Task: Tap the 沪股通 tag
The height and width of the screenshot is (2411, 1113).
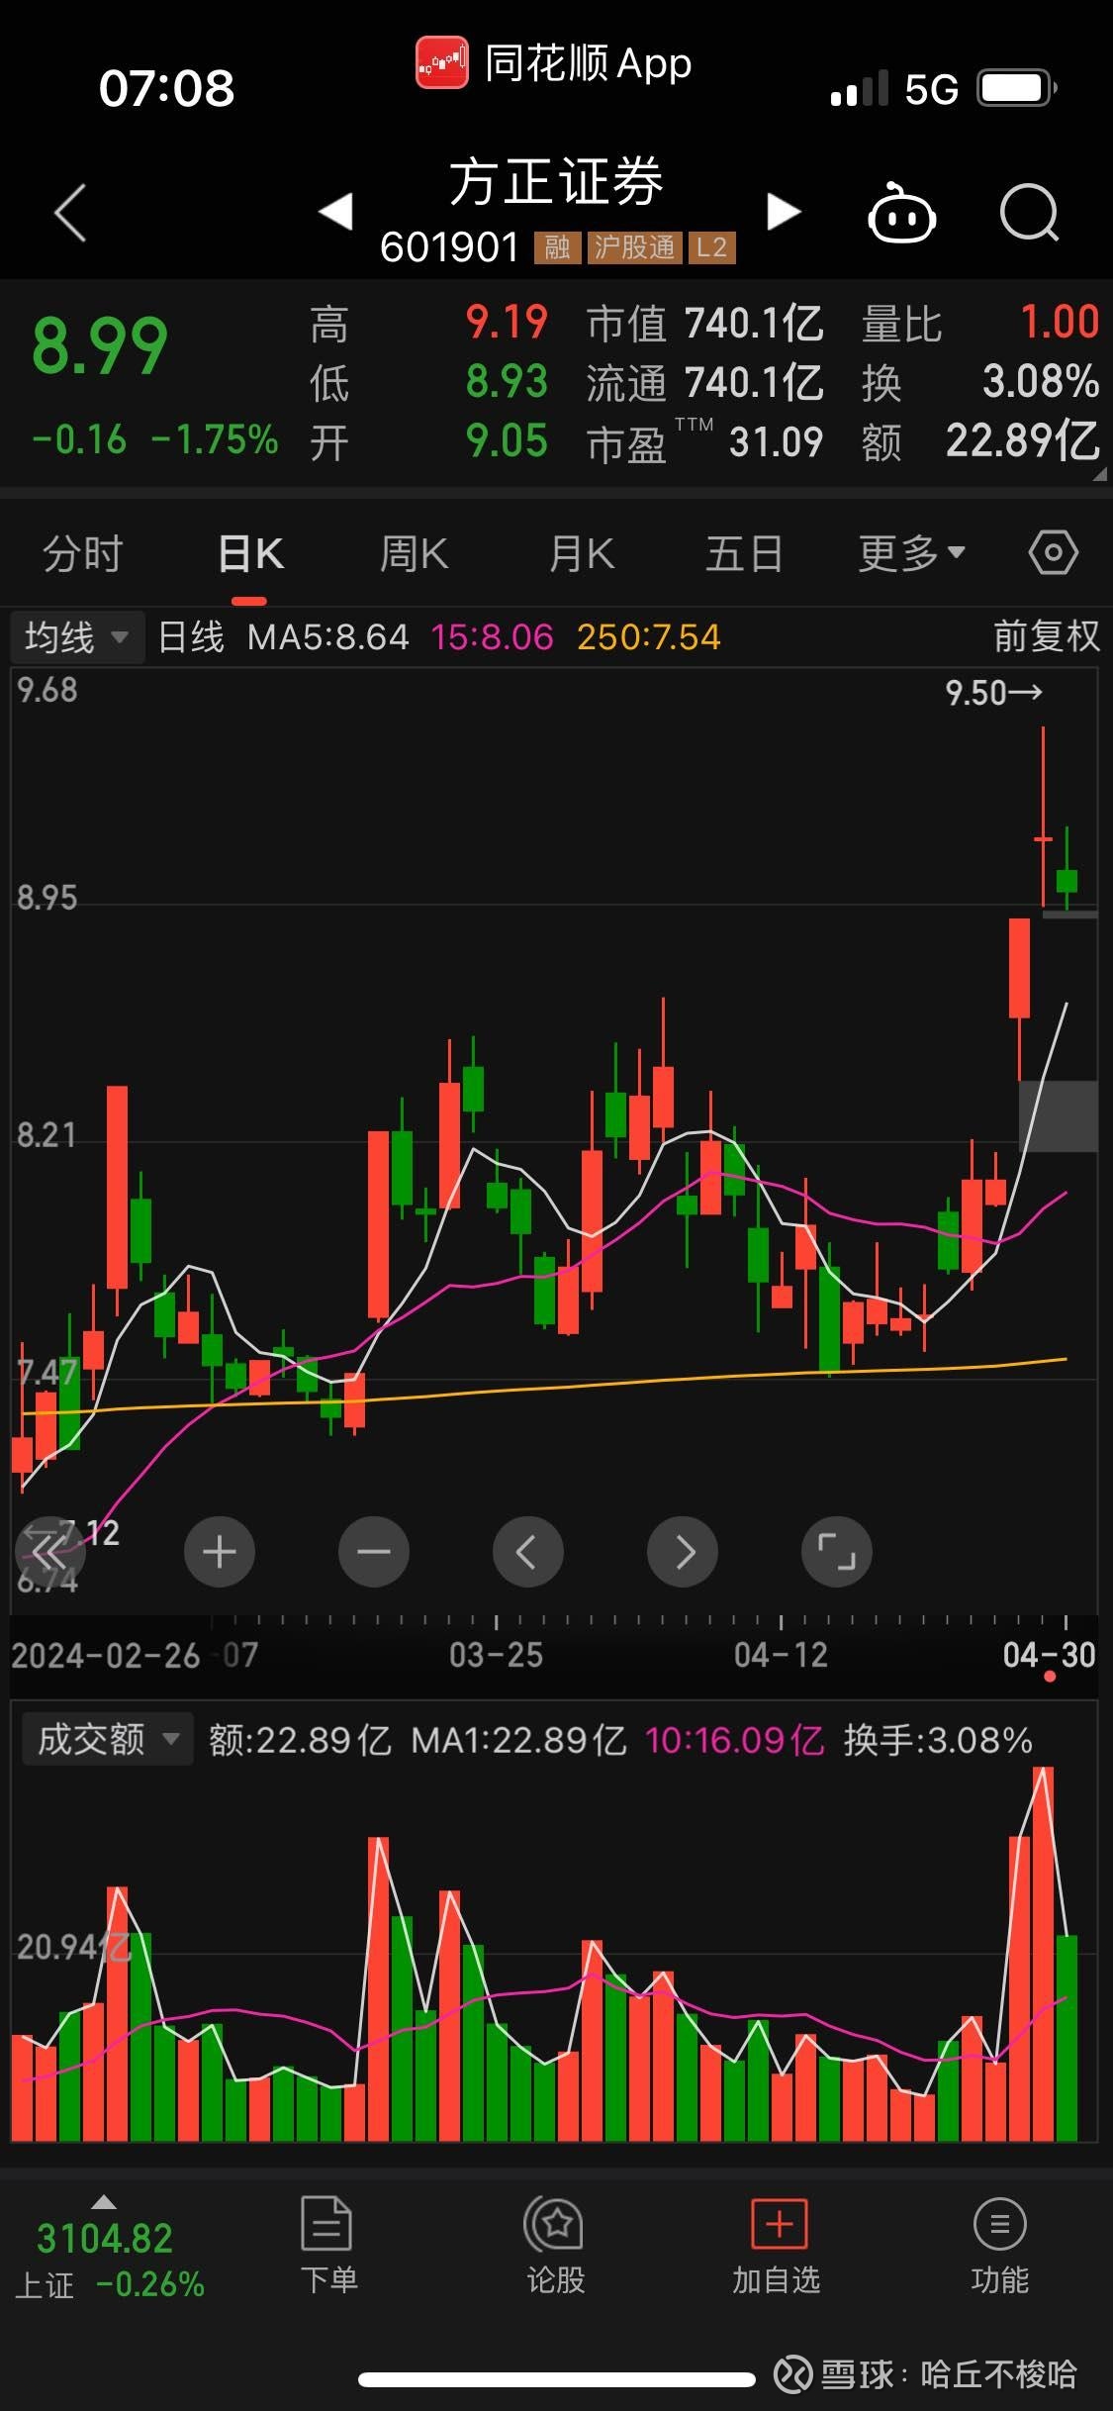Action: [635, 247]
